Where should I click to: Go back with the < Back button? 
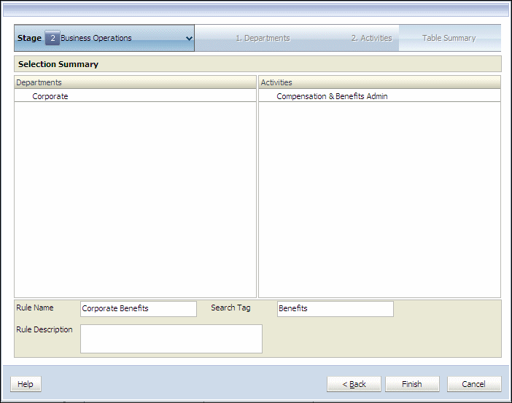[x=354, y=384]
